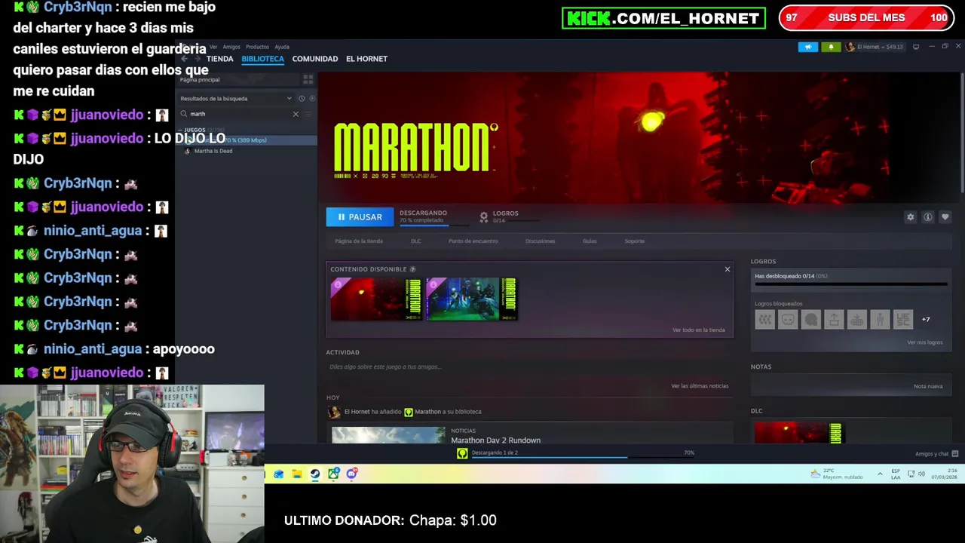Image resolution: width=965 pixels, height=543 pixels.
Task: Add Marathon to favorites heart icon
Action: [x=945, y=217]
